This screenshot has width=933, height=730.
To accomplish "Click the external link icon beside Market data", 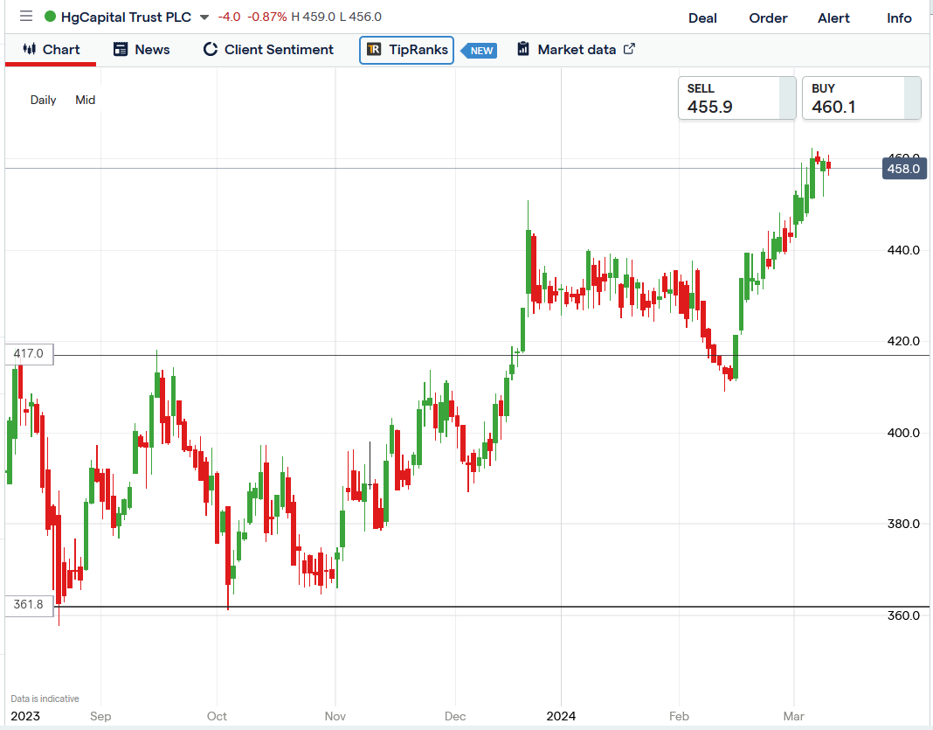I will pyautogui.click(x=629, y=49).
